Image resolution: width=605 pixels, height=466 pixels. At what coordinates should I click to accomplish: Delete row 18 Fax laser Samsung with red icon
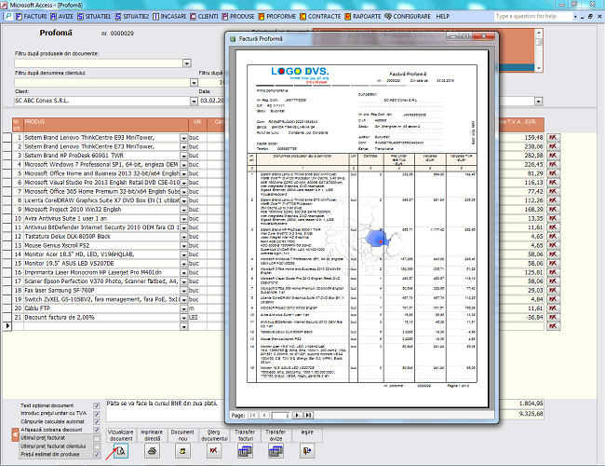point(553,290)
